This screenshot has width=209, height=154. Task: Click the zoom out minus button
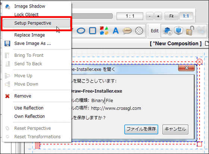[x=150, y=16]
